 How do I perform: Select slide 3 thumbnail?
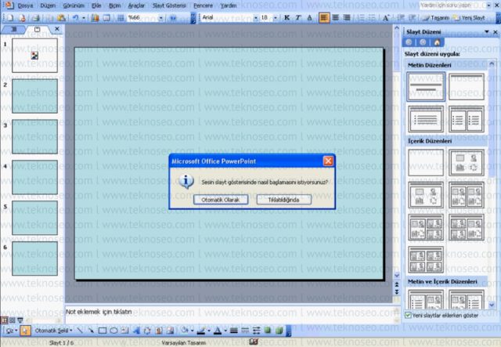point(34,136)
